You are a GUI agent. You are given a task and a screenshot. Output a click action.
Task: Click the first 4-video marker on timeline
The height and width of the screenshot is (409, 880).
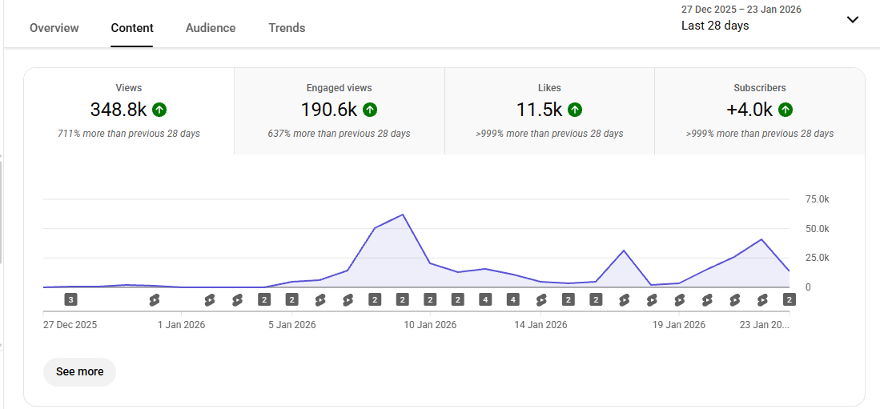pos(485,300)
